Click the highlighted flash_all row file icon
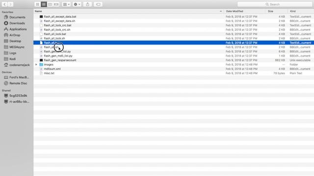Viewport: 314px width, 176px height. point(41,43)
